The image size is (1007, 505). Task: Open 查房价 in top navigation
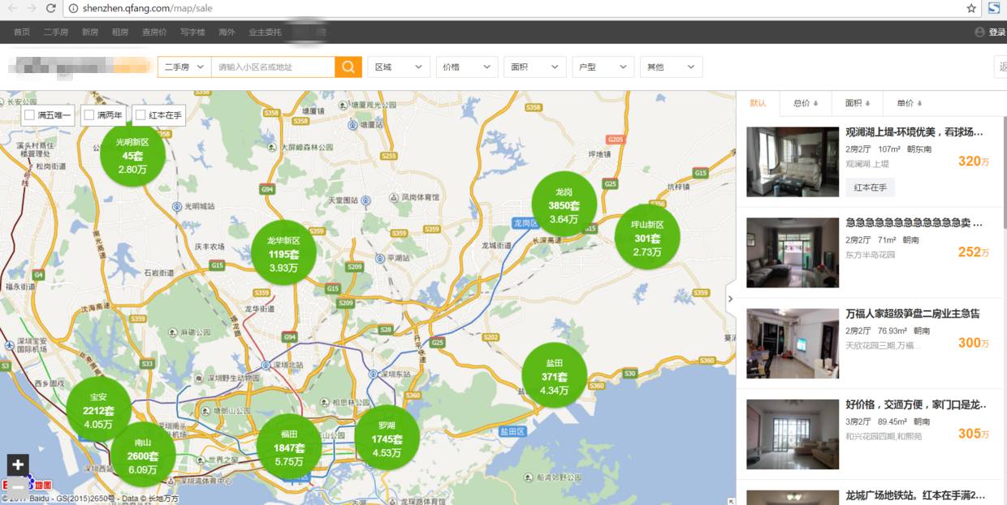click(154, 32)
